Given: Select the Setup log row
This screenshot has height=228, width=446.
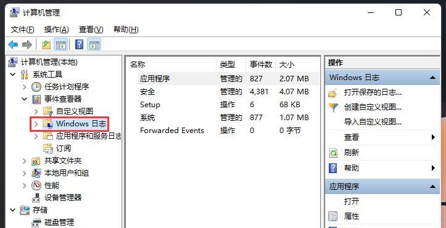Looking at the screenshot, I should 223,105.
